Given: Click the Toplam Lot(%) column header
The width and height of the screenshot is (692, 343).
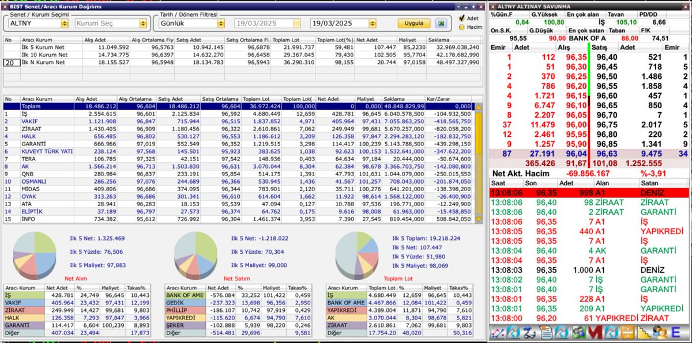Looking at the screenshot, I should pyautogui.click(x=334, y=40).
